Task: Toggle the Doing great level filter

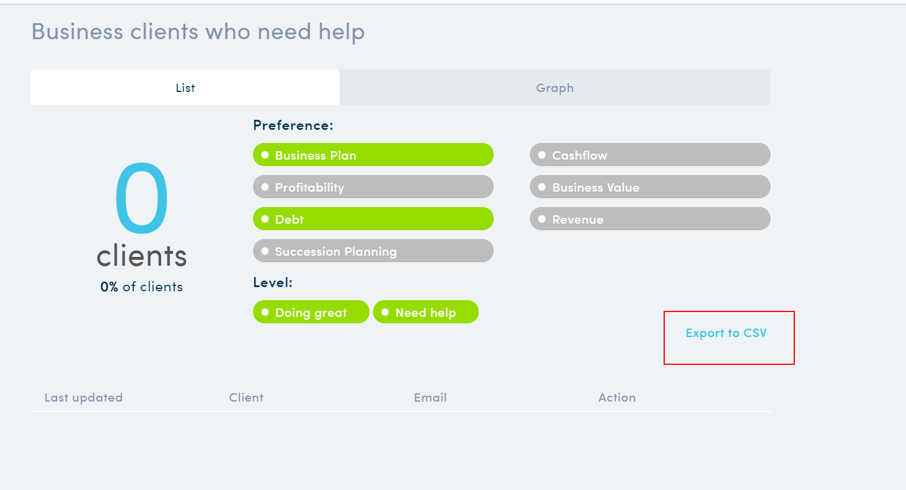Action: (311, 312)
